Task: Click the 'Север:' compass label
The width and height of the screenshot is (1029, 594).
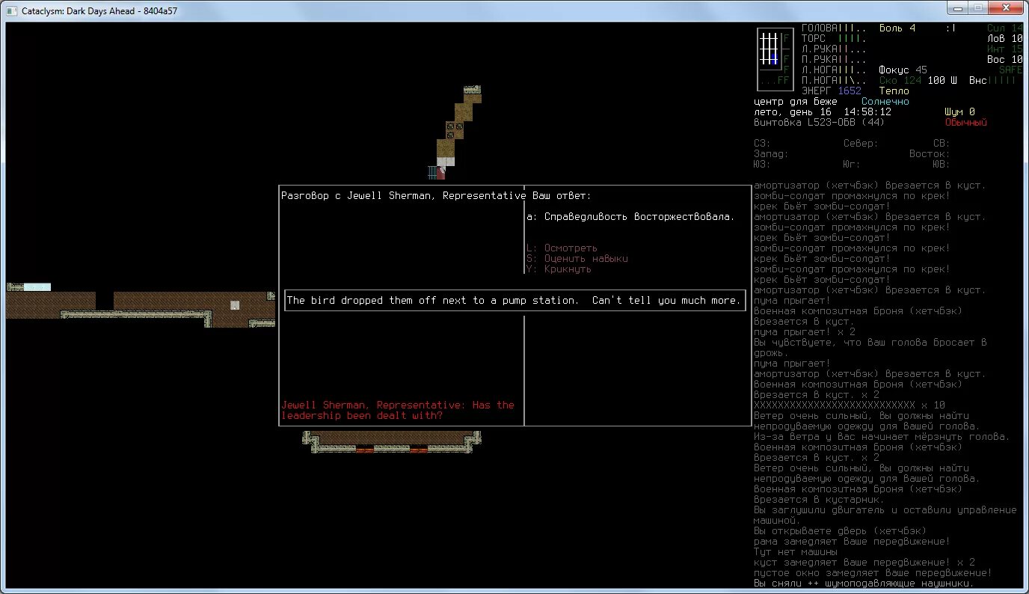Action: (x=861, y=144)
